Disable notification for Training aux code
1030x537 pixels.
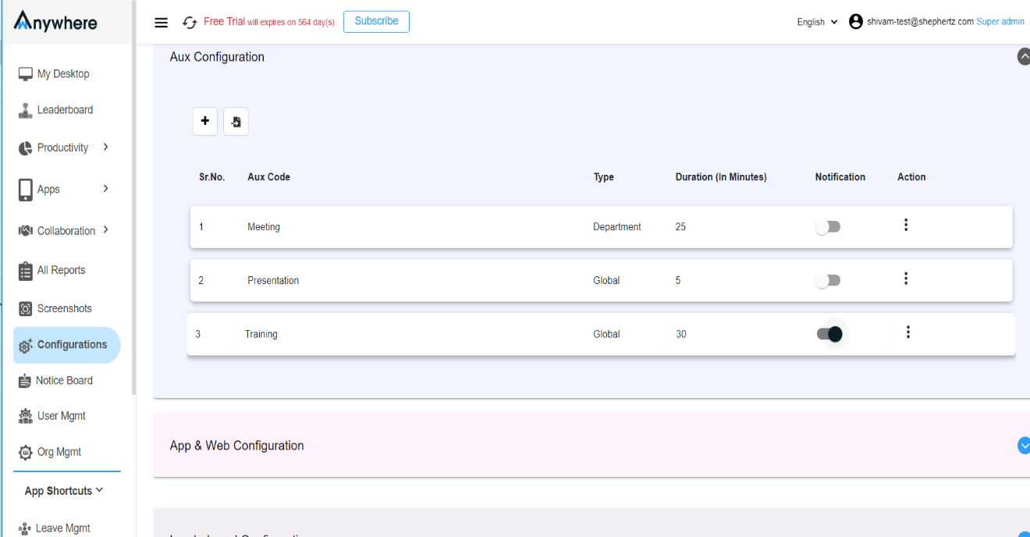tap(830, 334)
